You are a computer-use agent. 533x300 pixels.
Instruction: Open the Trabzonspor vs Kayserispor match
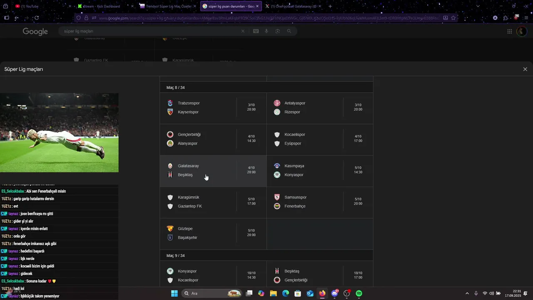(x=213, y=107)
